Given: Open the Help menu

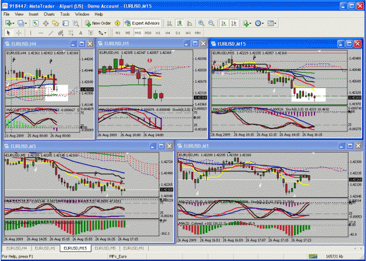Looking at the screenshot, I should 99,14.
